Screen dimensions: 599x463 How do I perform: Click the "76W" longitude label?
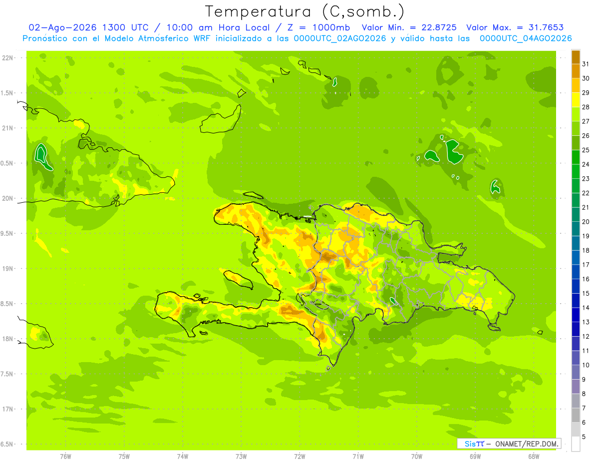[65, 456]
